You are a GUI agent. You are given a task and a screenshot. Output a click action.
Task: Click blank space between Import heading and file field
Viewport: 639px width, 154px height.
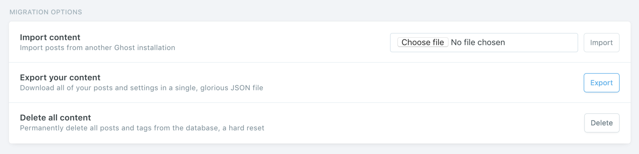point(283,42)
